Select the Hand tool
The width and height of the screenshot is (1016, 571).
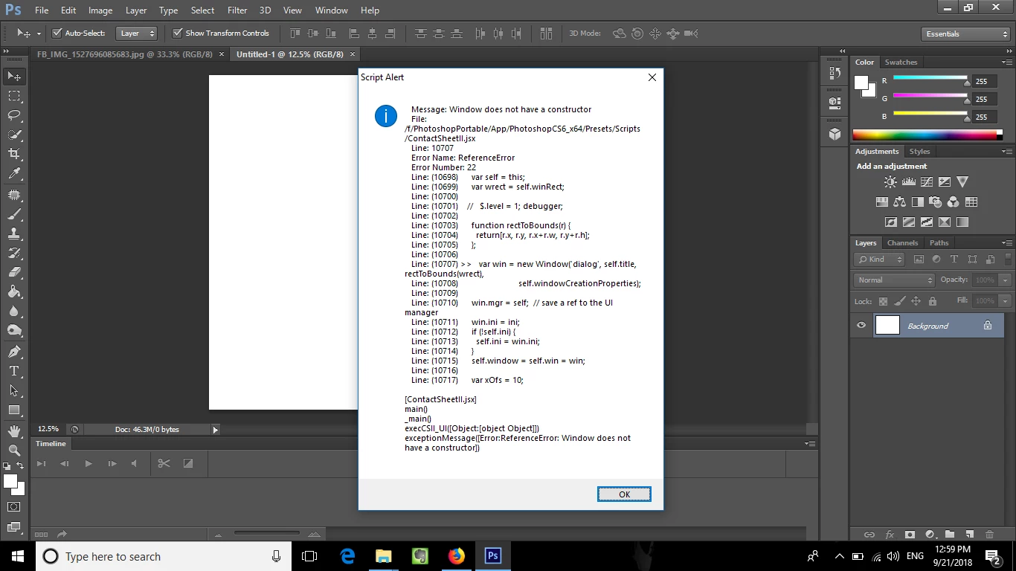click(x=14, y=431)
